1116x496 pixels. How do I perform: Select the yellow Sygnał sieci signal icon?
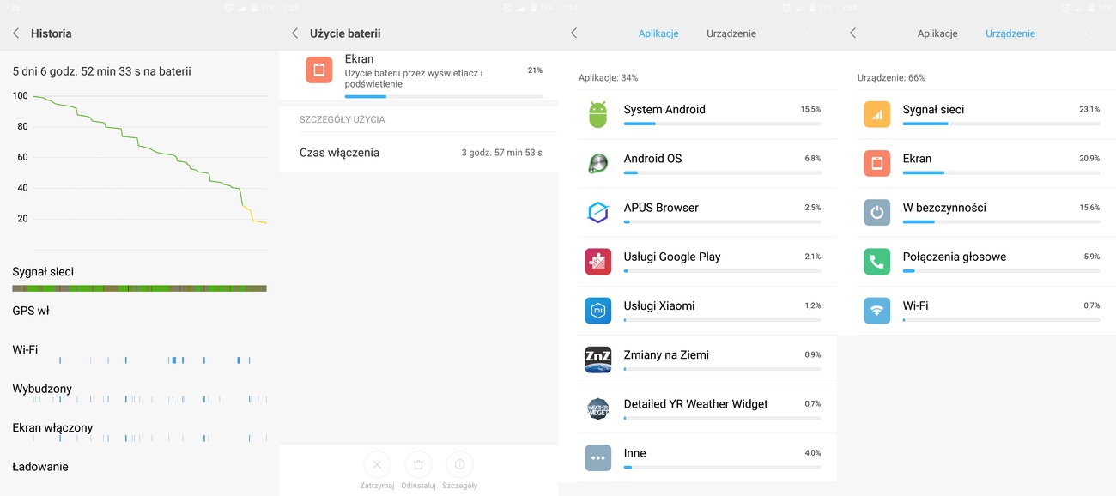(x=876, y=114)
